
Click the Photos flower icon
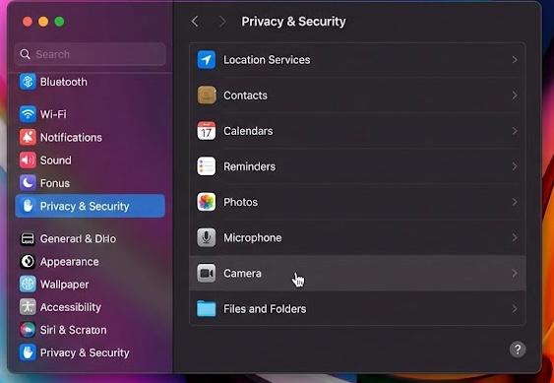pos(207,202)
